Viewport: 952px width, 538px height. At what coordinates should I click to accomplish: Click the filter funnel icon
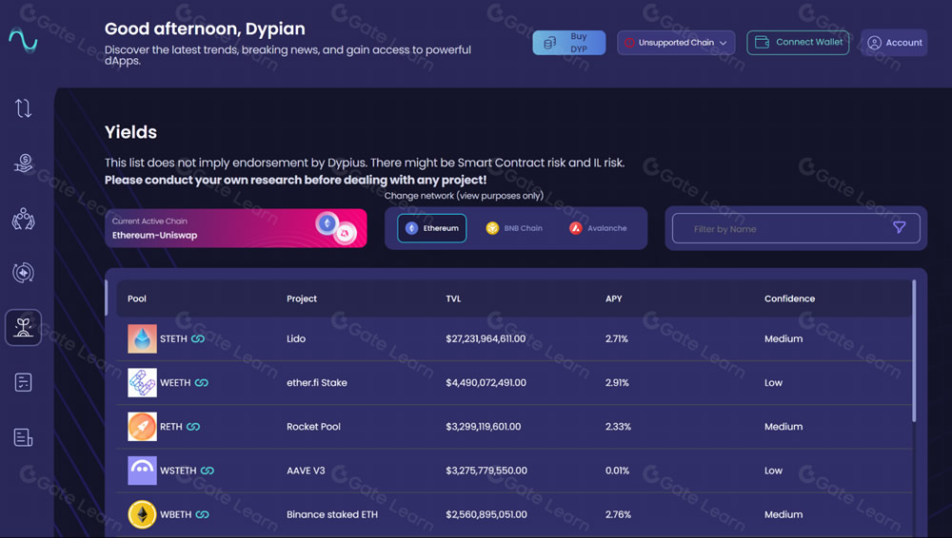point(900,227)
